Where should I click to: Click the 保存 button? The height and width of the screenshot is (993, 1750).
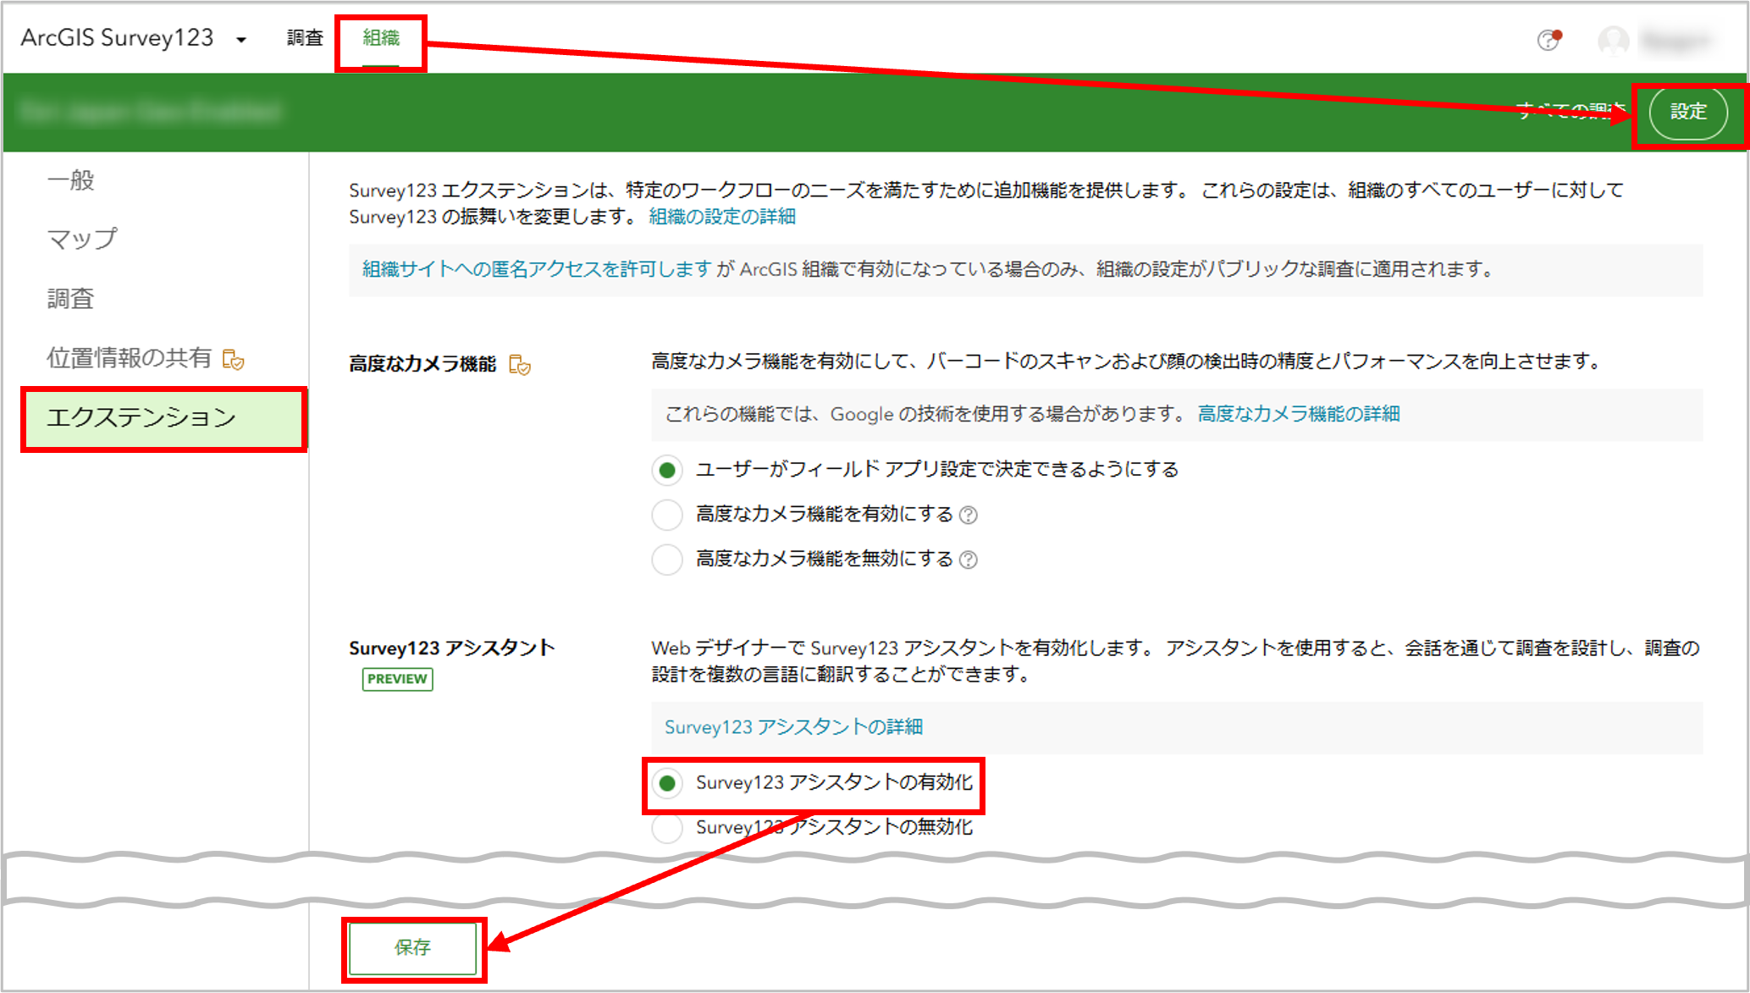click(x=413, y=948)
